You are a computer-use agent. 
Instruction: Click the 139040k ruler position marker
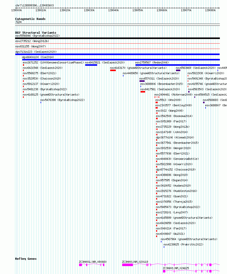coord(113,10)
